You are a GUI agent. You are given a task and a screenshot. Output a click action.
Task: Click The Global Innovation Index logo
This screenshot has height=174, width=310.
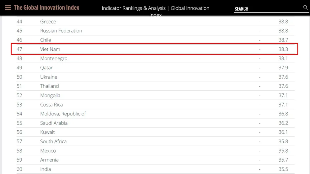[x=46, y=8]
